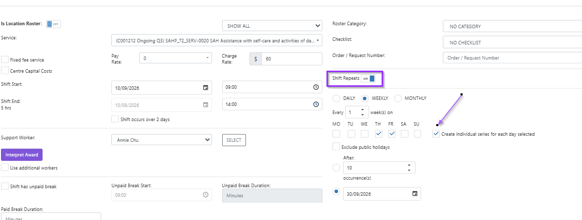This screenshot has height=220, width=582.
Task: Tick the Wednesday (WE) checkbox
Action: point(364,134)
